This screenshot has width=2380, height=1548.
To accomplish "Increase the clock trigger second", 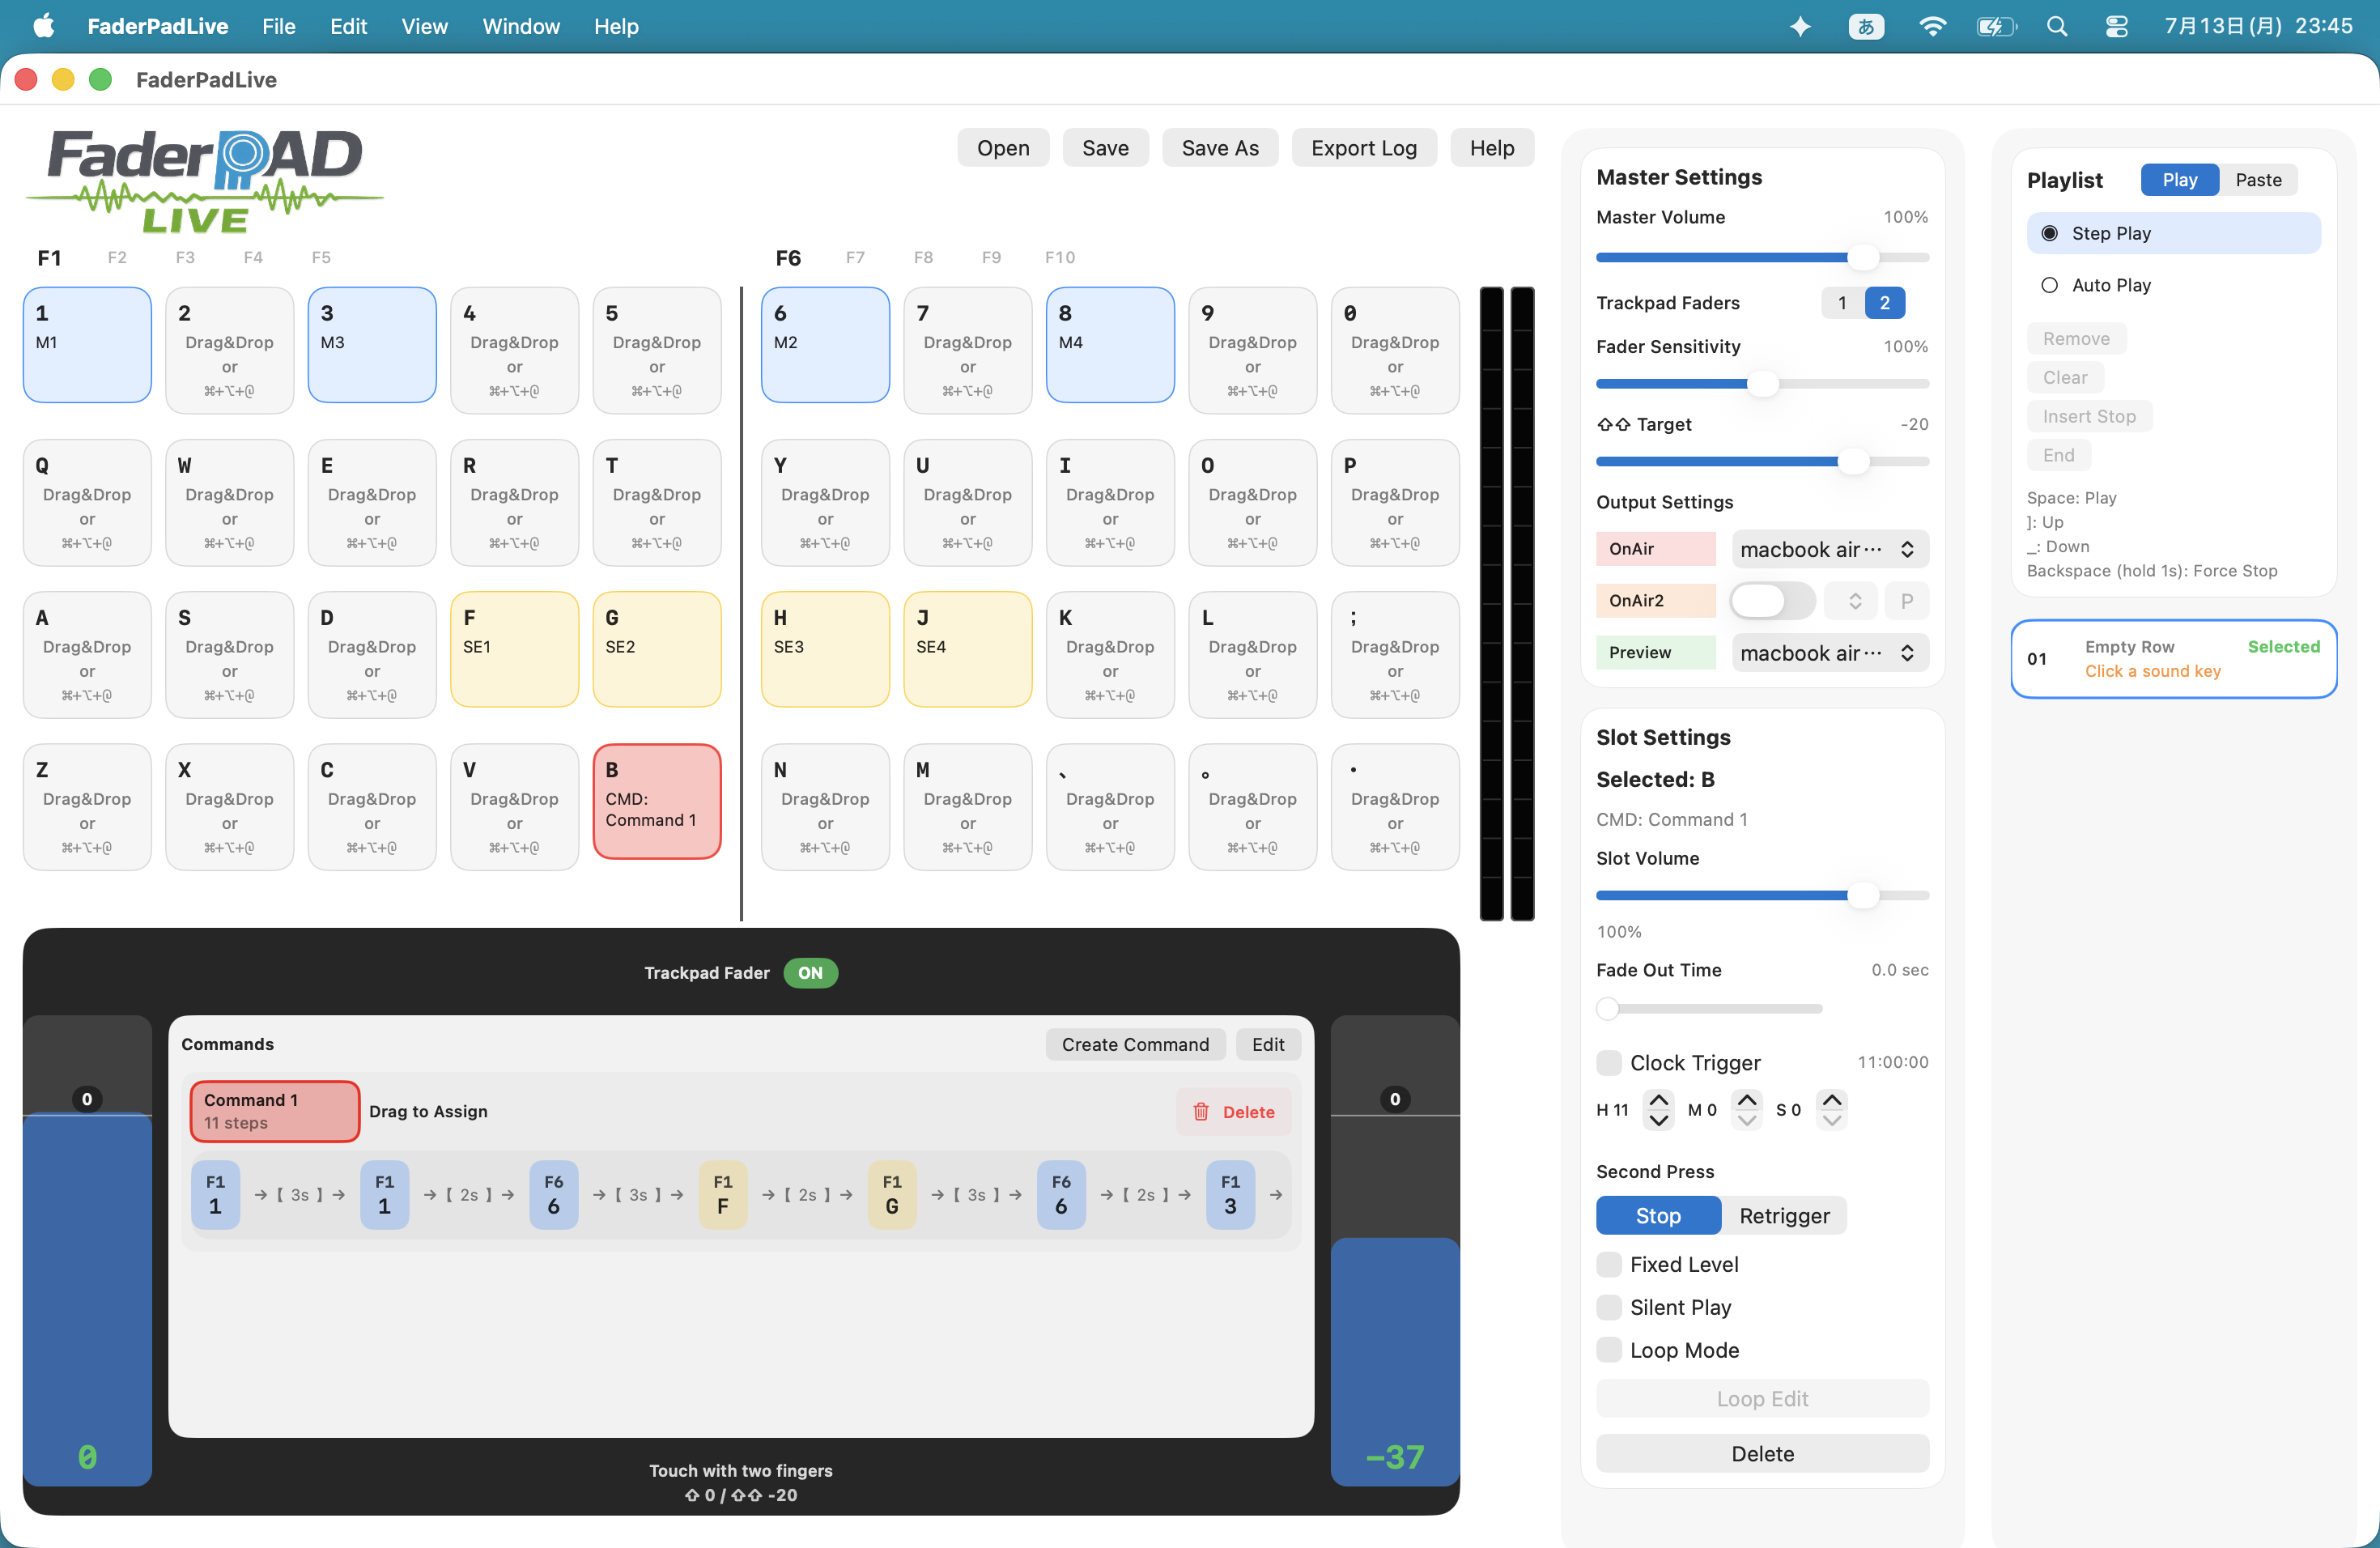I will click(1831, 1100).
